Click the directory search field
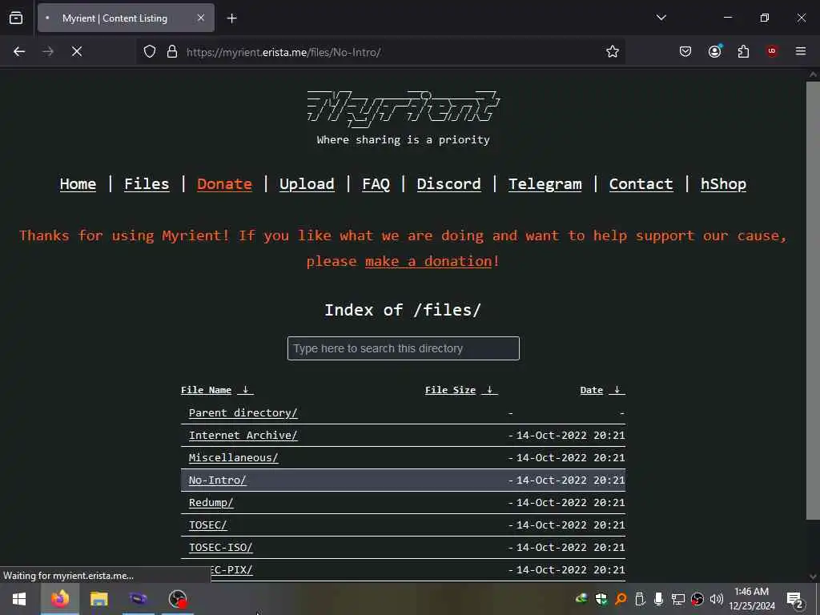 click(404, 348)
